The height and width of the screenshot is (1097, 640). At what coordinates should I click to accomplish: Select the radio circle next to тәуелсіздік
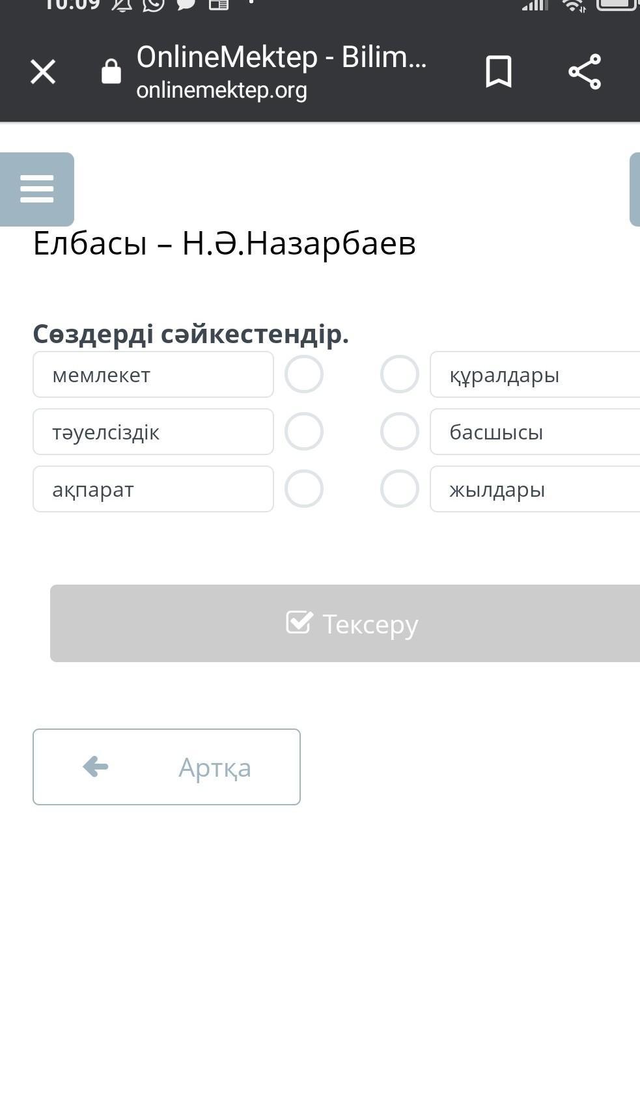coord(304,432)
